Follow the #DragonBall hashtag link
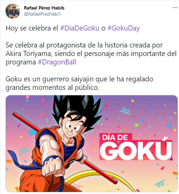 point(57,62)
